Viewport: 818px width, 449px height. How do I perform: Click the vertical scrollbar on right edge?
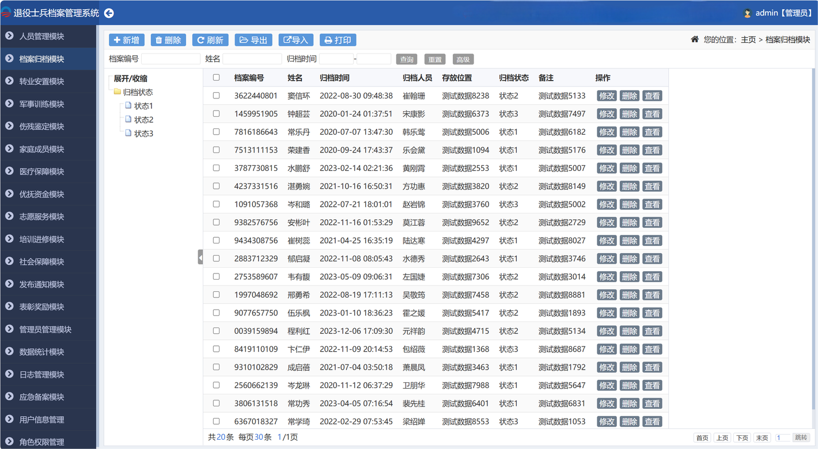tap(813, 230)
